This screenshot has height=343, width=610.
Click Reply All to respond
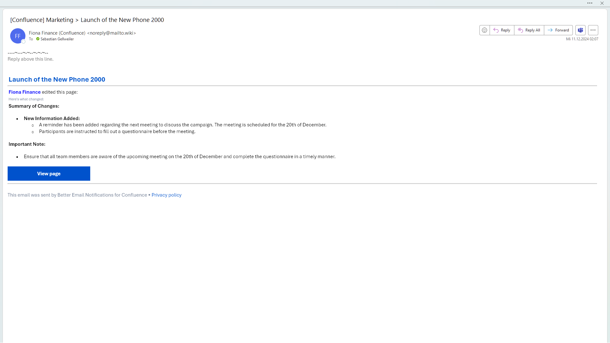click(529, 30)
